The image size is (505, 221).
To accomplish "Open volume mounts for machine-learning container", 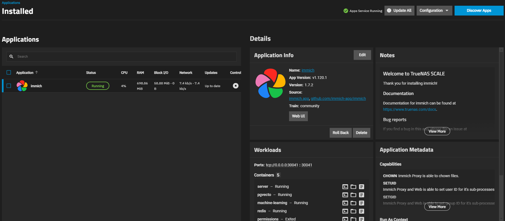I will coord(353,203).
